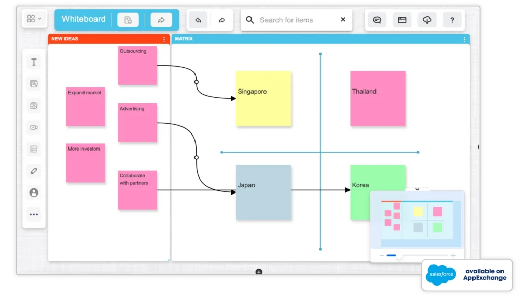Select the MATRIX column header
The image size is (529, 297).
click(x=321, y=39)
